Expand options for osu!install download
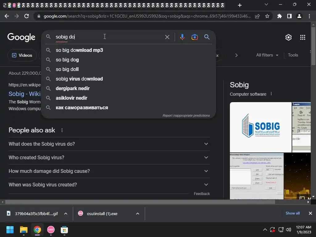The image size is (316, 237). [x=138, y=214]
